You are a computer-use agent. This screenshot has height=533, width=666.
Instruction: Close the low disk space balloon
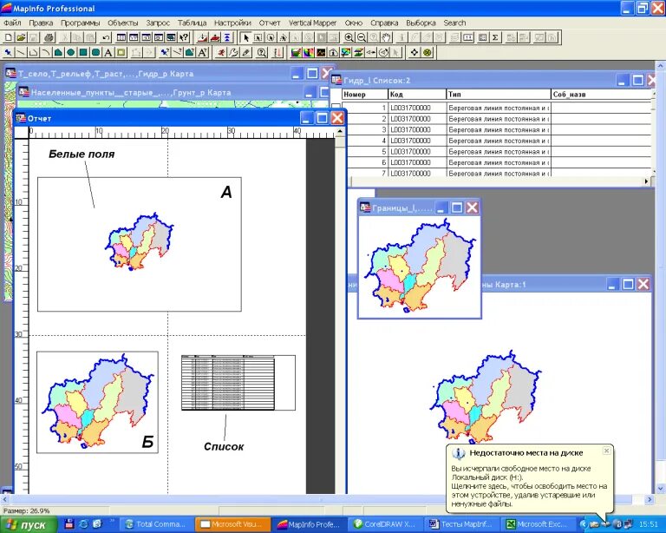click(606, 451)
